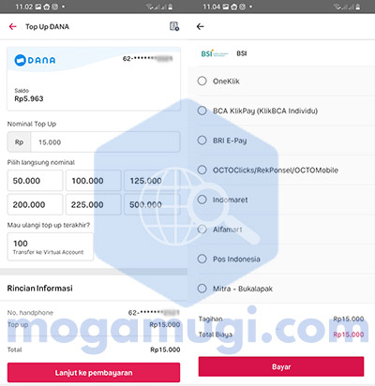Go back from Top Up DANA screen
375x386 pixels.
(12, 26)
